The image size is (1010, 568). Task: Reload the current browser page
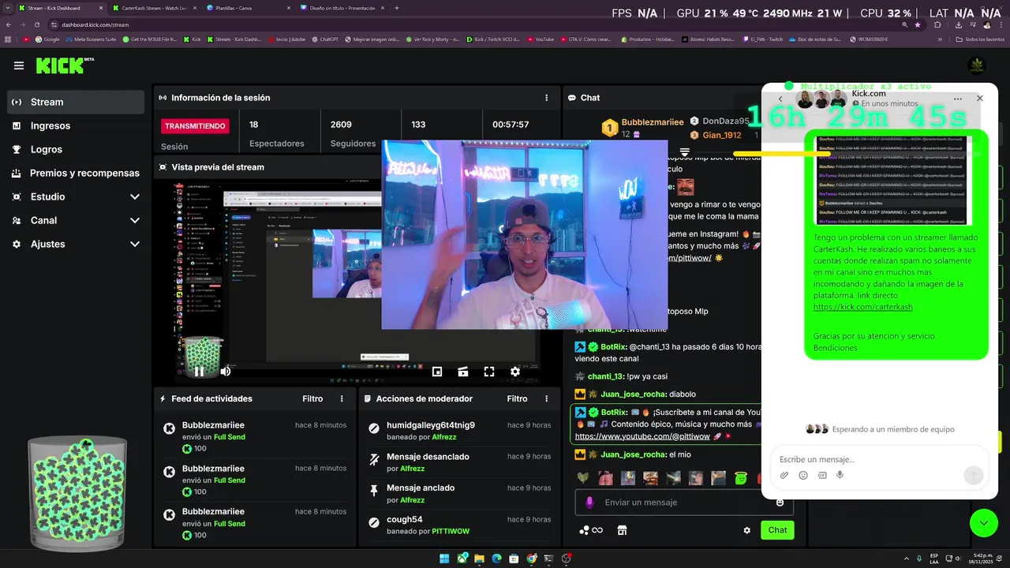click(x=36, y=24)
